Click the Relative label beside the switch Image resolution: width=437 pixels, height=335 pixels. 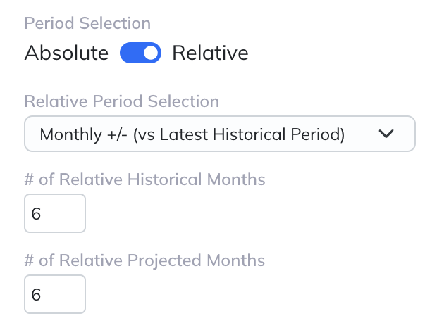pos(210,53)
